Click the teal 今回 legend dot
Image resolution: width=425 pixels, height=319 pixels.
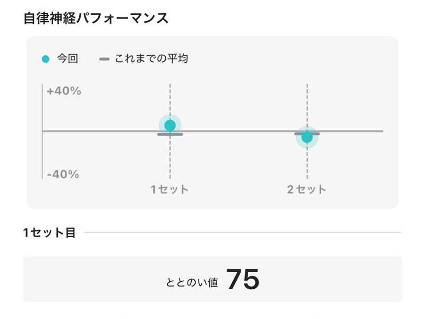(45, 59)
